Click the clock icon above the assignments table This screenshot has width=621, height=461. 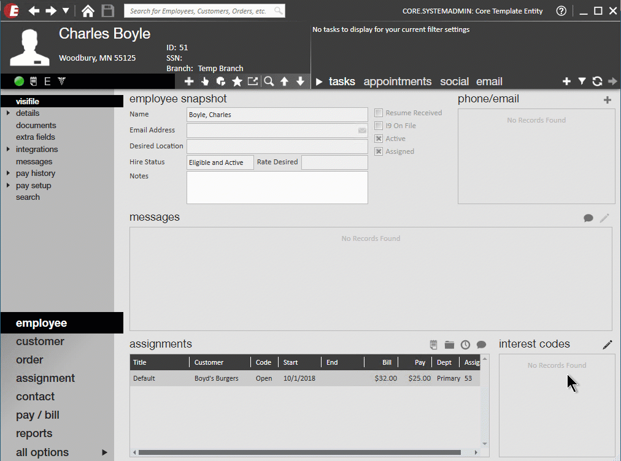click(466, 345)
